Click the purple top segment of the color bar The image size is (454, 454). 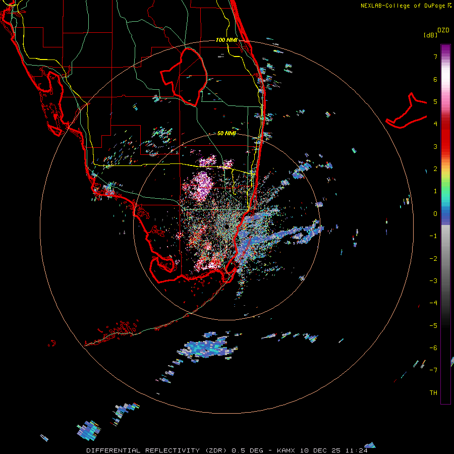click(445, 49)
